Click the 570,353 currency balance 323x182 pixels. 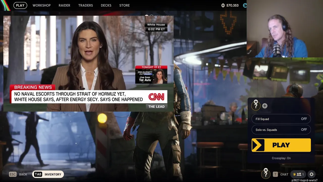(232, 5)
